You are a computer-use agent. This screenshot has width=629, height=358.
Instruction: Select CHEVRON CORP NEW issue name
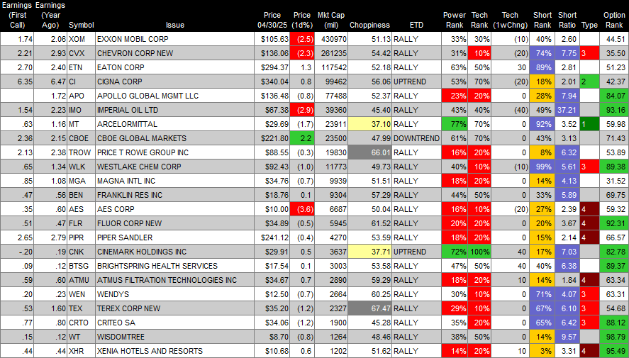point(135,53)
